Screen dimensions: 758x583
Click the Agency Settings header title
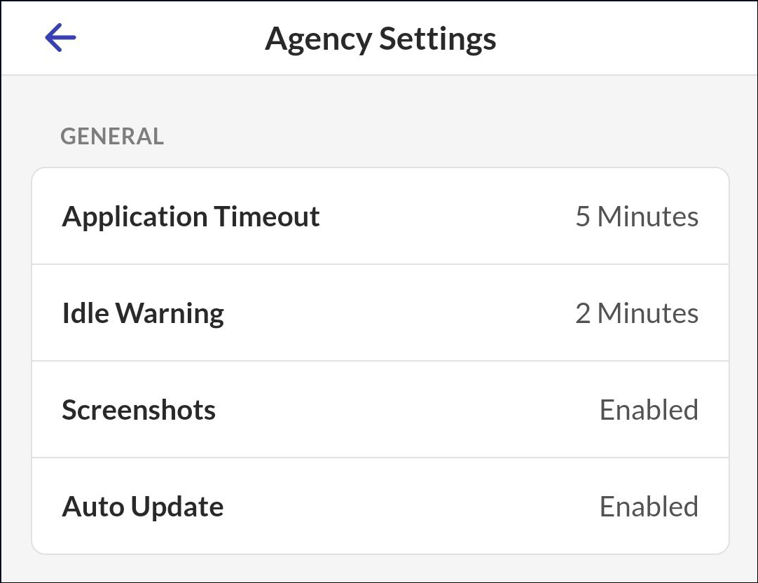[380, 39]
